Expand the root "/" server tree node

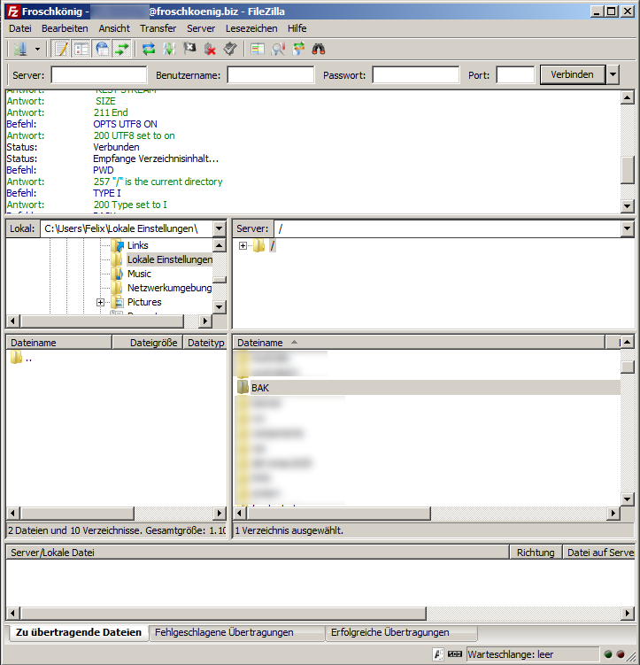[x=243, y=245]
